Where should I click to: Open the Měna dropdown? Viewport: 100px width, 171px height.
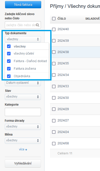[x=23, y=141]
